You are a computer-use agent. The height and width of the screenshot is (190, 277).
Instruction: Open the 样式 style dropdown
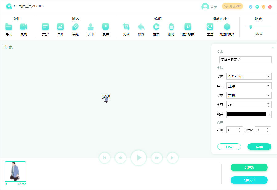point(249,86)
